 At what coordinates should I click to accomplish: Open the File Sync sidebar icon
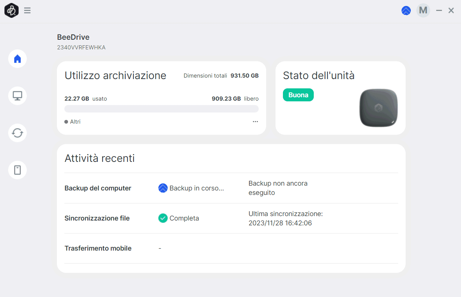pyautogui.click(x=17, y=133)
